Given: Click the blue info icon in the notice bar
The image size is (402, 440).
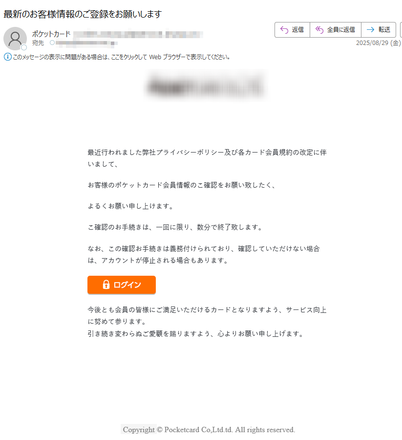Looking at the screenshot, I should (x=7, y=57).
